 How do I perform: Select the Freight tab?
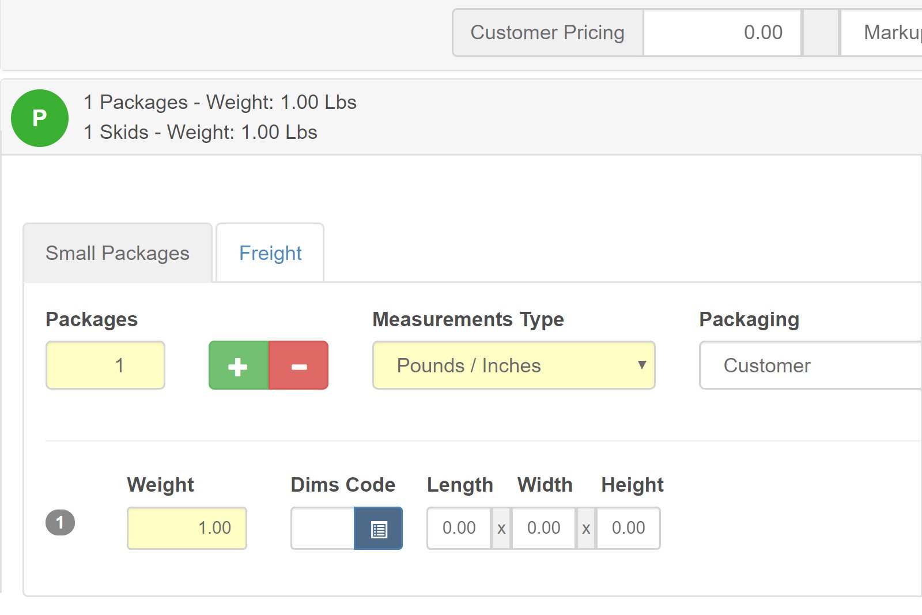pyautogui.click(x=270, y=253)
